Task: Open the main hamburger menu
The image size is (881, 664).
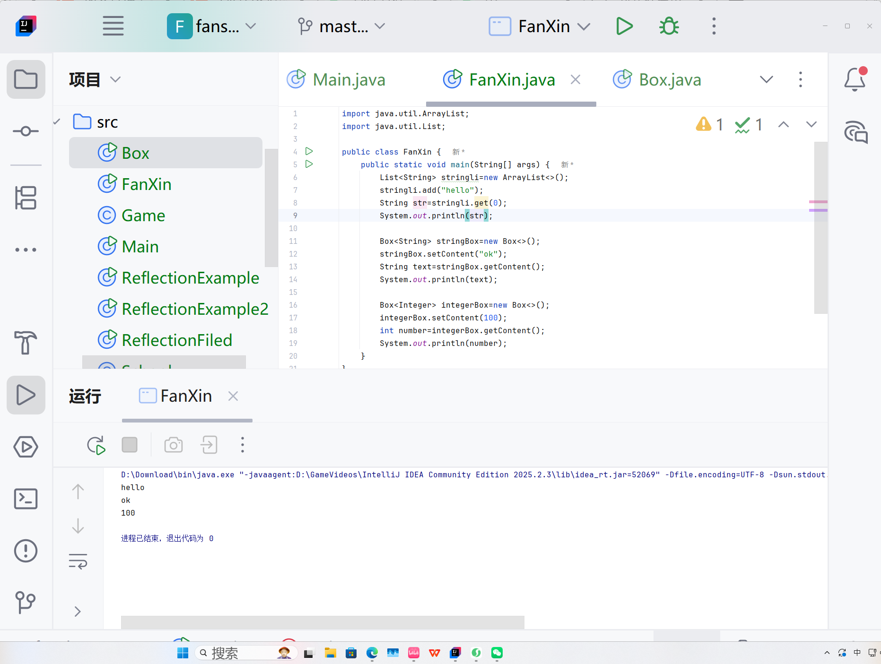Action: point(113,26)
